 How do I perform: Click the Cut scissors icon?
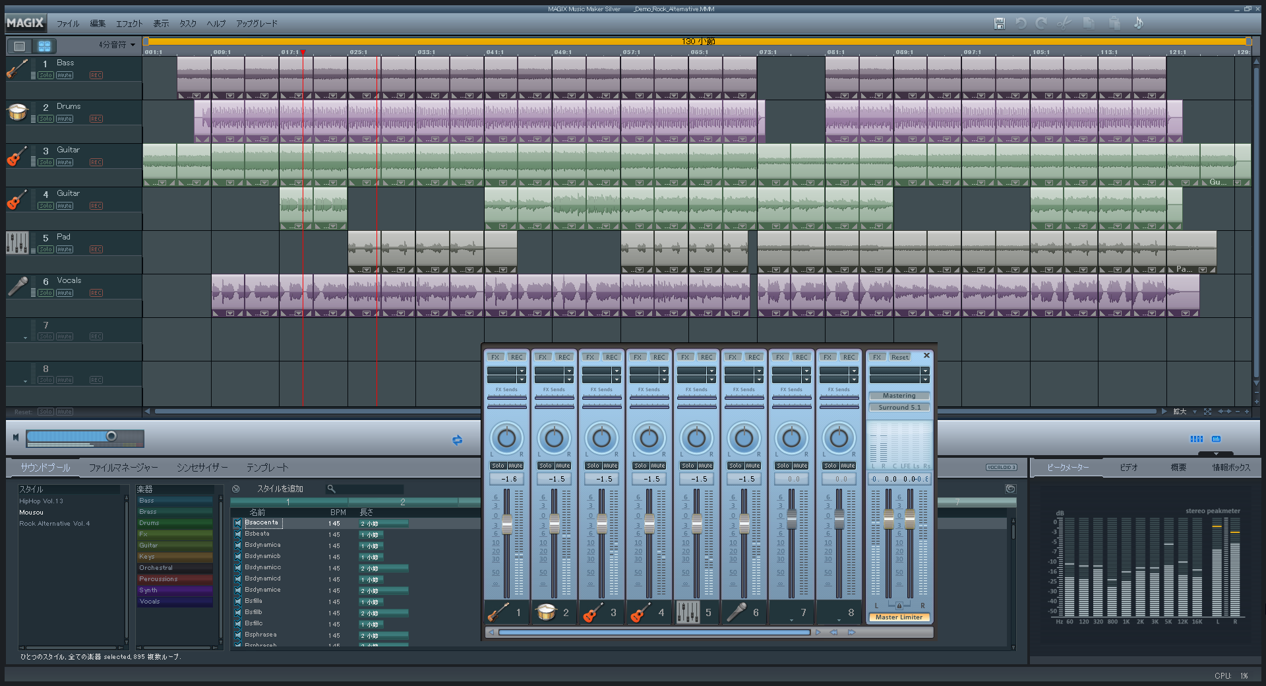pos(1064,23)
